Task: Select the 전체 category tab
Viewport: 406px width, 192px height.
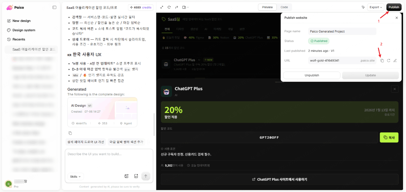Action: pyautogui.click(x=167, y=29)
